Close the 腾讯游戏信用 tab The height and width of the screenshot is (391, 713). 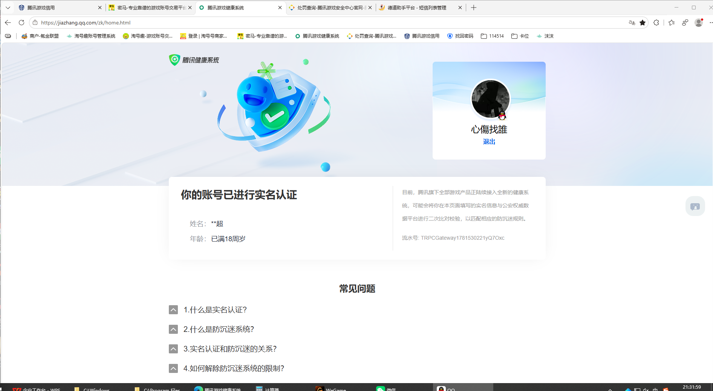100,8
